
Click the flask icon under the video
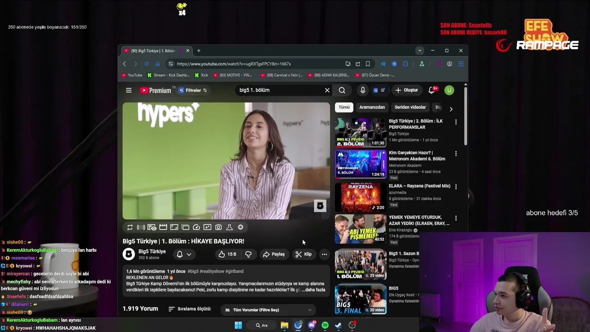pos(230,227)
